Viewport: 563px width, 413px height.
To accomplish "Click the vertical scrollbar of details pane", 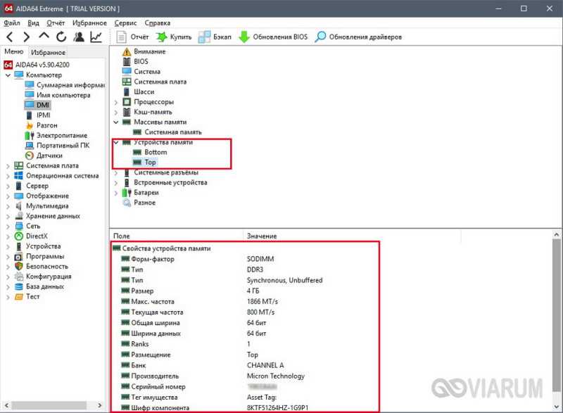I will point(556,316).
